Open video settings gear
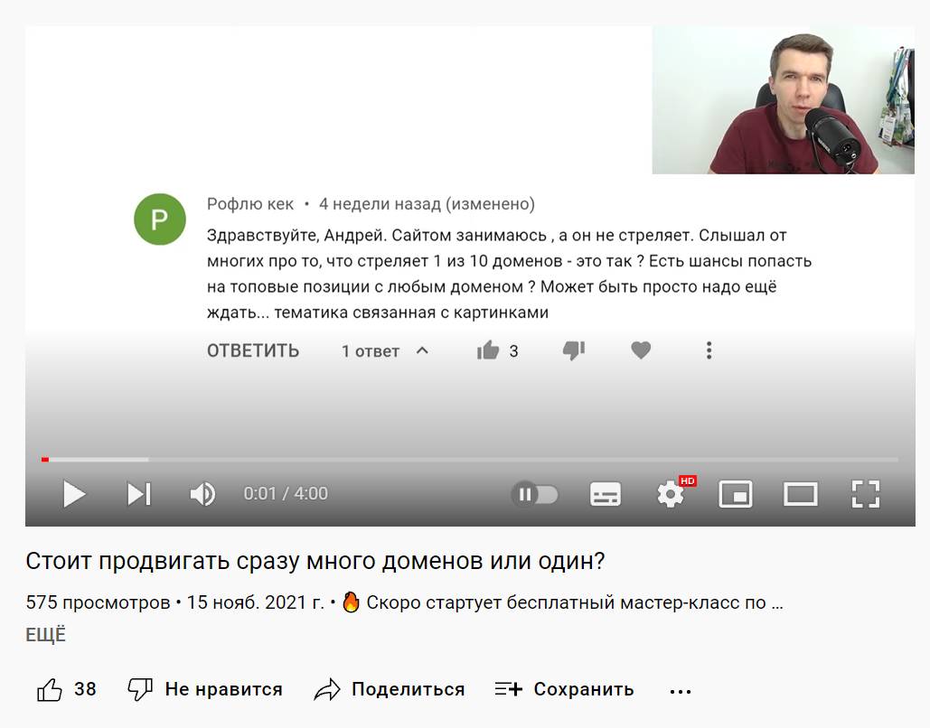Image resolution: width=930 pixels, height=728 pixels. tap(672, 494)
